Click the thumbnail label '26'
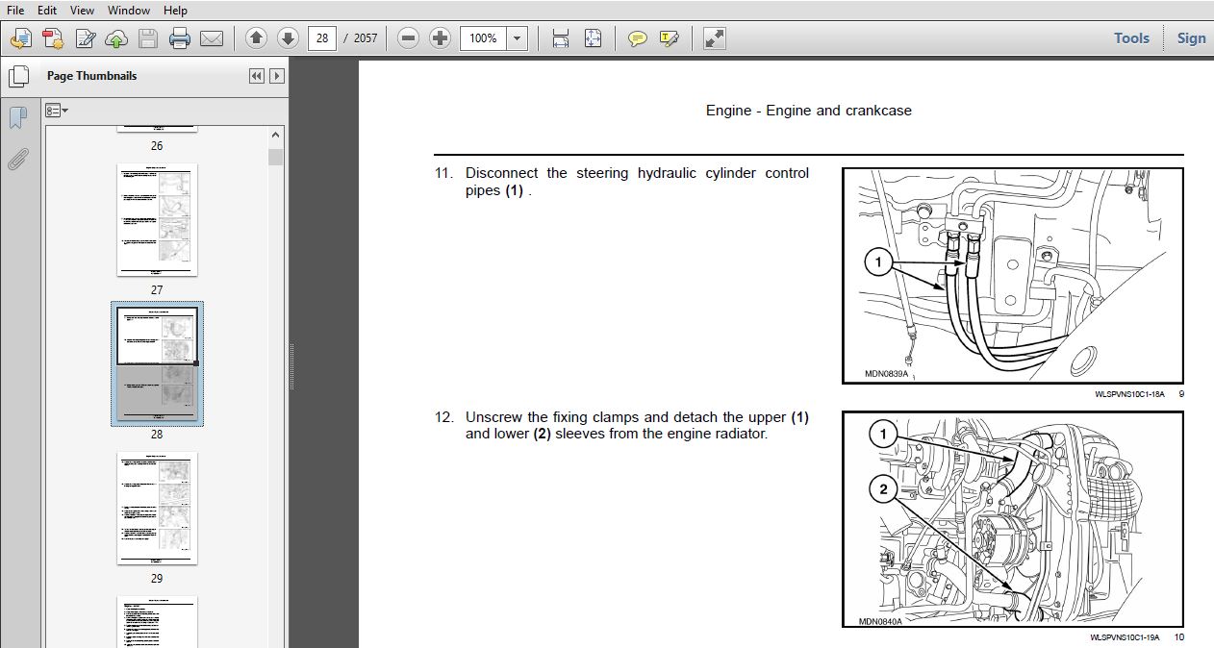 (157, 146)
